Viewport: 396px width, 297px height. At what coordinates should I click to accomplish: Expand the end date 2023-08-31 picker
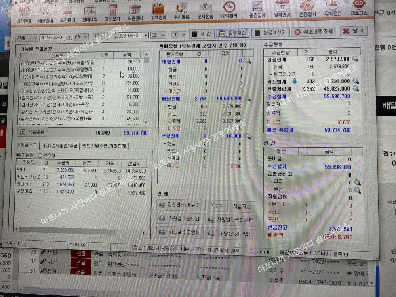(x=145, y=35)
